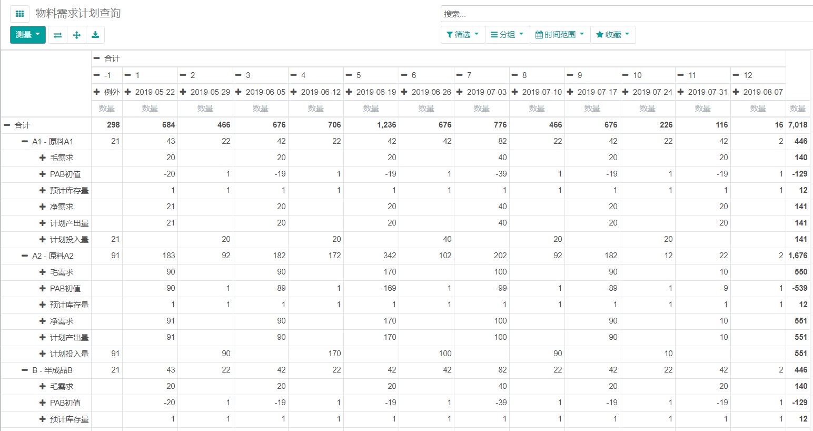Click the flip axis swap icon

click(58, 35)
